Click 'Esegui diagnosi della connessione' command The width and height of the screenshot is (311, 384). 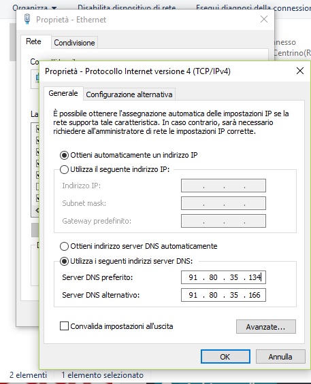coord(253,7)
